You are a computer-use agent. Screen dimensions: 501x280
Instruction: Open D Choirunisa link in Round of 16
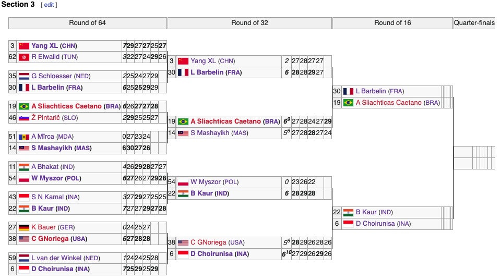click(x=375, y=224)
